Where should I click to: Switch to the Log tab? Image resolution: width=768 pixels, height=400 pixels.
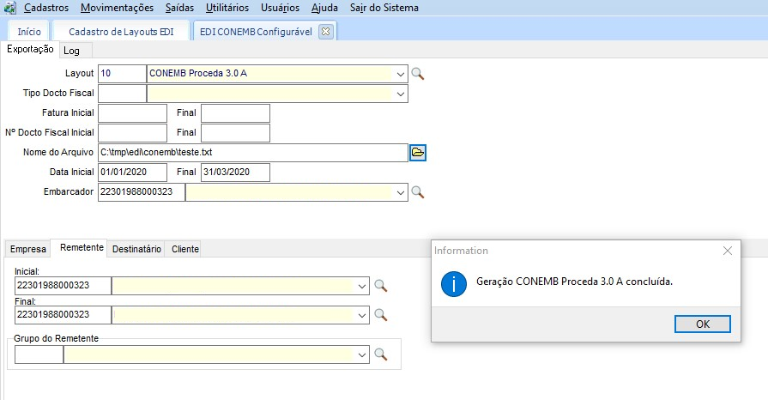71,51
